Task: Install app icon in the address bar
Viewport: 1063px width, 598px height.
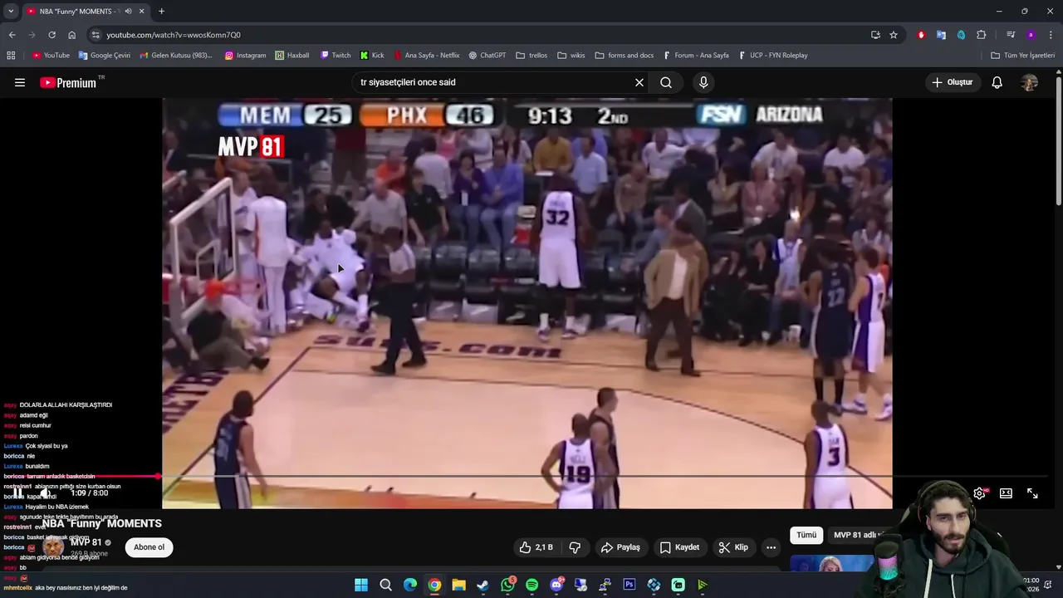Action: pos(875,35)
